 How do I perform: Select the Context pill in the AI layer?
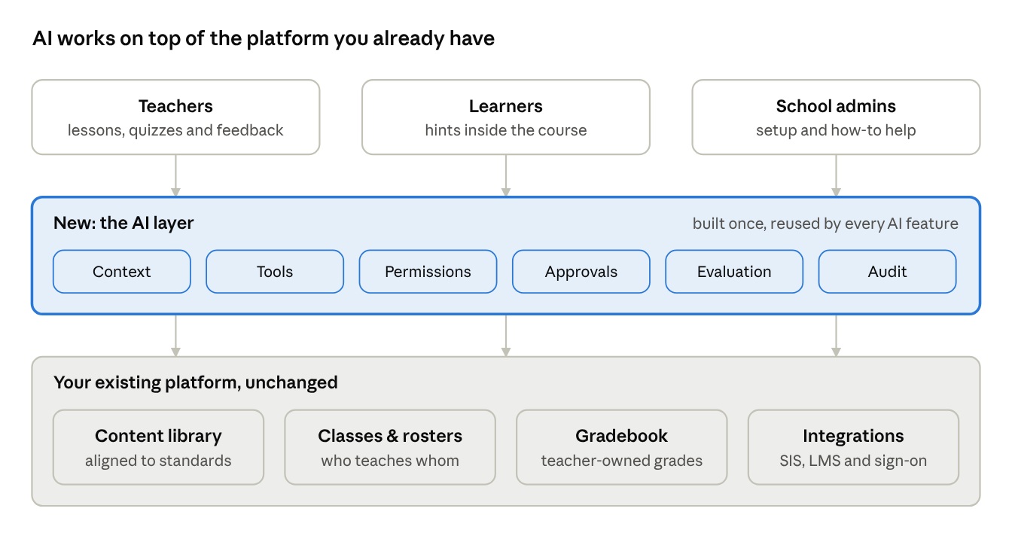tap(122, 272)
